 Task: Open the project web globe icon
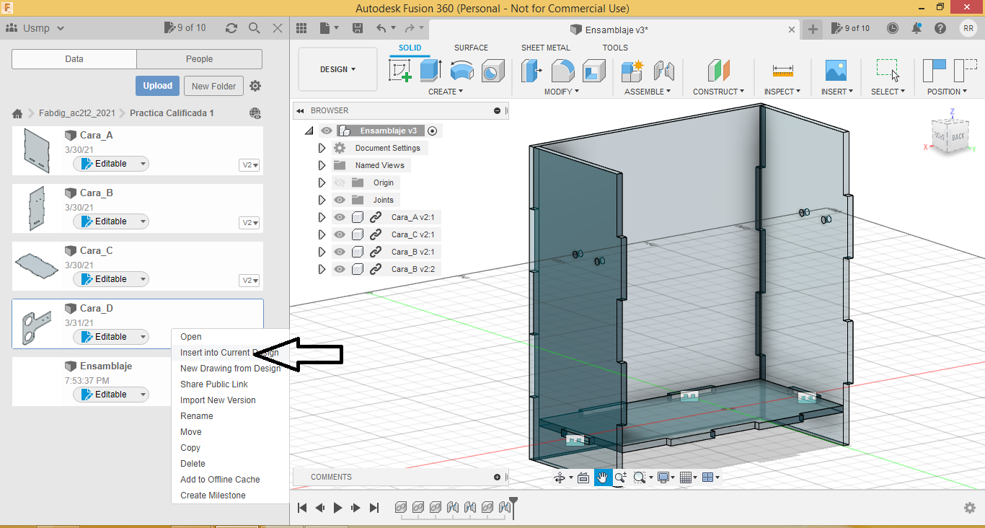(x=255, y=113)
